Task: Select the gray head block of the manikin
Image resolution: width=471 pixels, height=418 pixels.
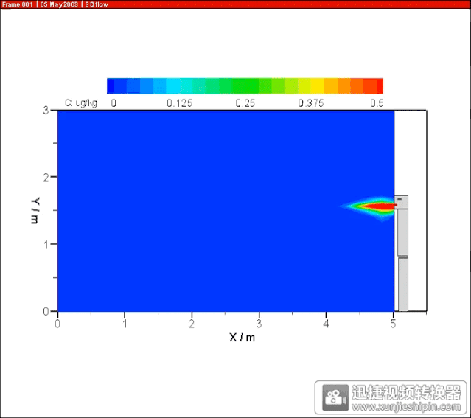Action: pos(402,201)
